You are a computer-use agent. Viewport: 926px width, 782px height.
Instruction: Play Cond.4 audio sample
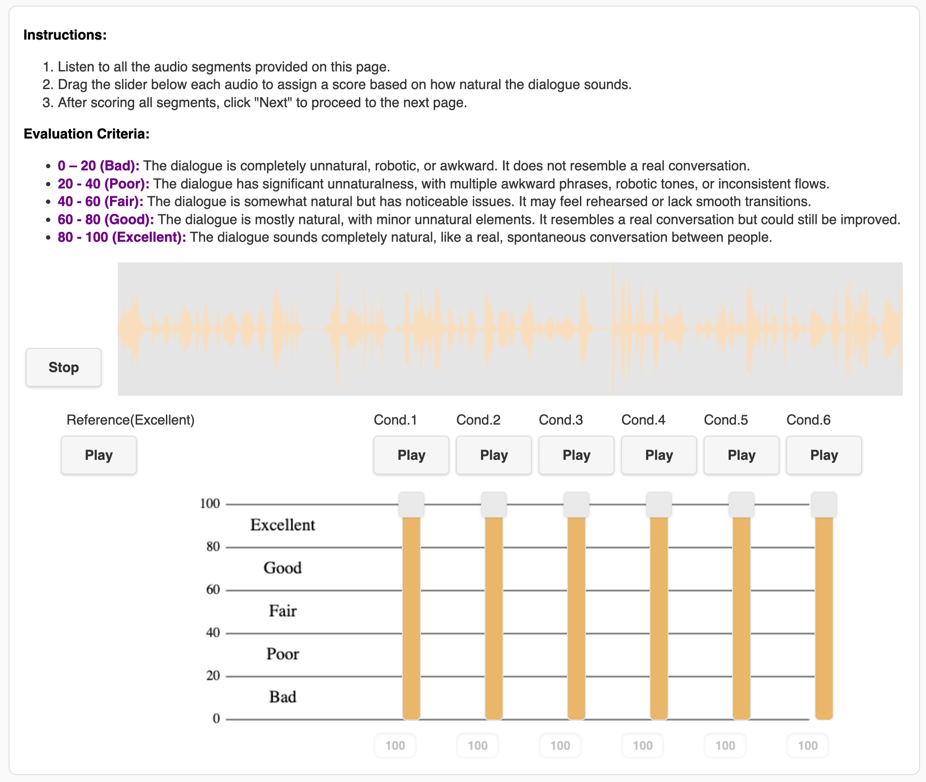click(659, 455)
